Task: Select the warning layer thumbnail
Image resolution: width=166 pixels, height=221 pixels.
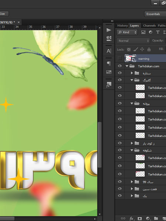Action: (x=130, y=58)
